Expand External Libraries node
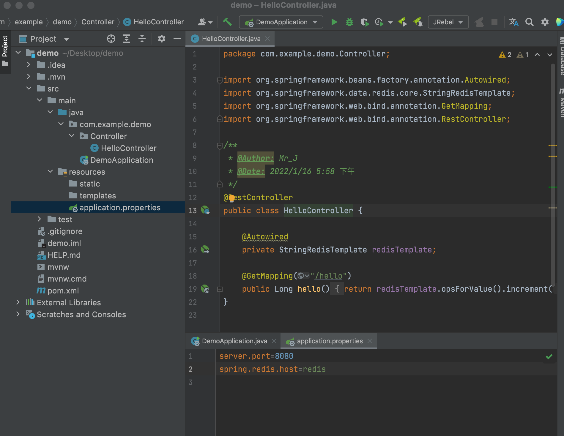Image resolution: width=564 pixels, height=436 pixels. [x=18, y=302]
